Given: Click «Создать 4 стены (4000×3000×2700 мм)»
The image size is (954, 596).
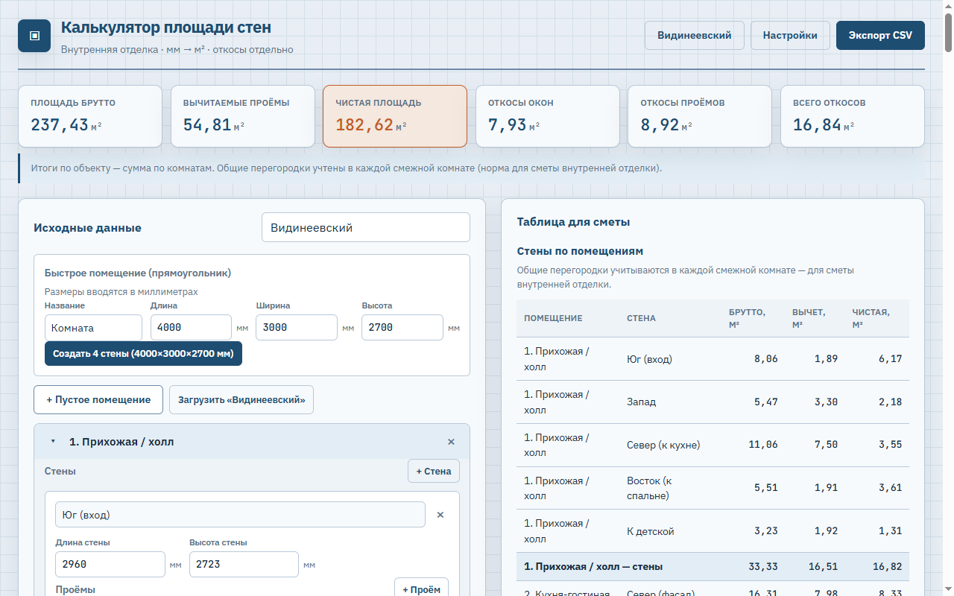Looking at the screenshot, I should (x=143, y=353).
